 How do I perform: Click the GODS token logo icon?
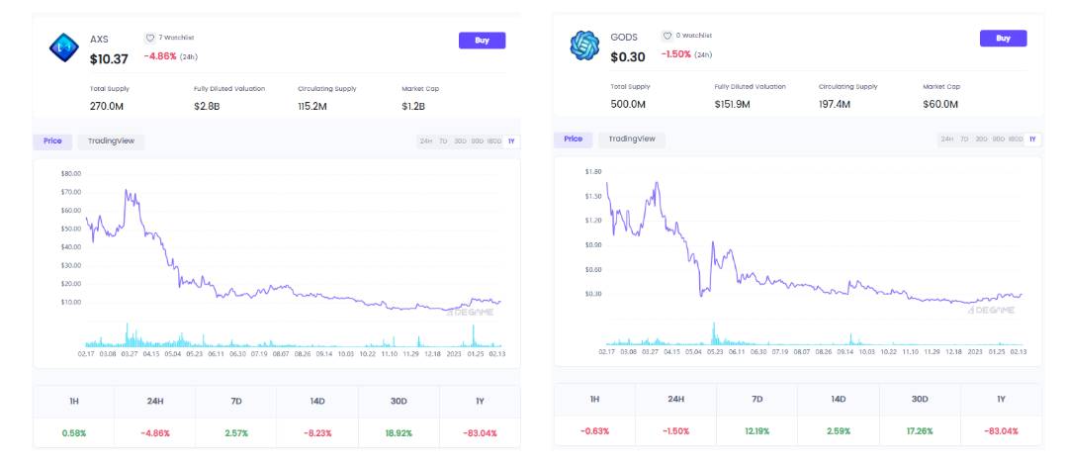(x=585, y=46)
